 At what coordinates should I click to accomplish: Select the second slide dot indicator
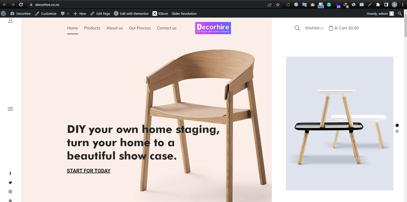point(397,131)
